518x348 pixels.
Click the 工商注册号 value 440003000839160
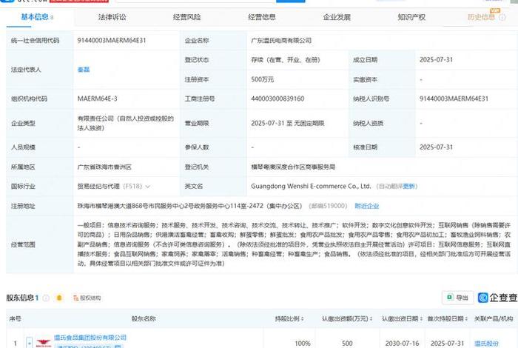pyautogui.click(x=277, y=98)
